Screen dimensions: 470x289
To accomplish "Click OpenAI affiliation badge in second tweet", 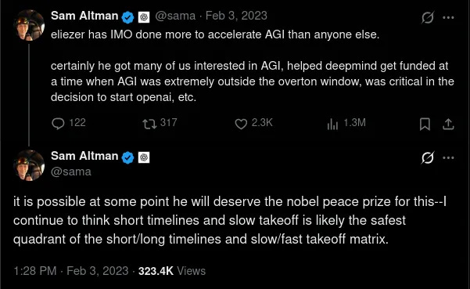I will click(x=144, y=157).
